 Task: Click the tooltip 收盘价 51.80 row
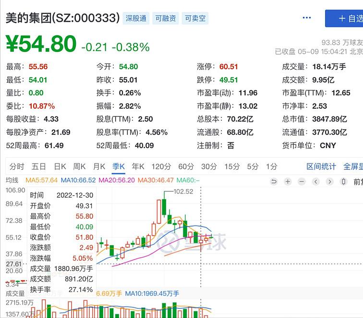click(x=61, y=237)
